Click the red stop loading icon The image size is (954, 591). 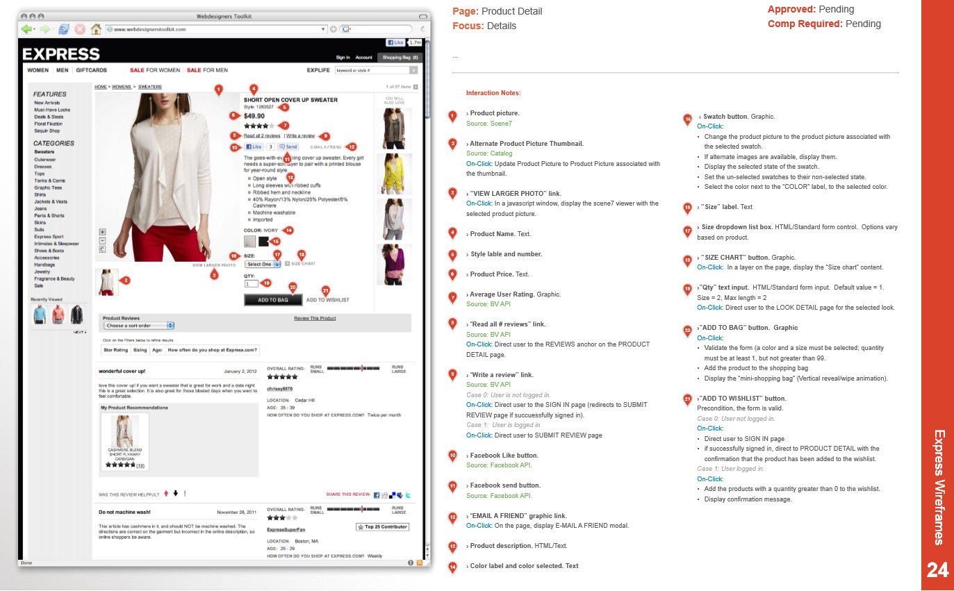coord(80,29)
